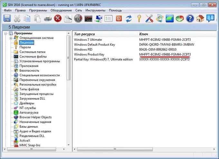Select NT службы tree item
This screenshot has height=159, width=219.
tap(28, 108)
